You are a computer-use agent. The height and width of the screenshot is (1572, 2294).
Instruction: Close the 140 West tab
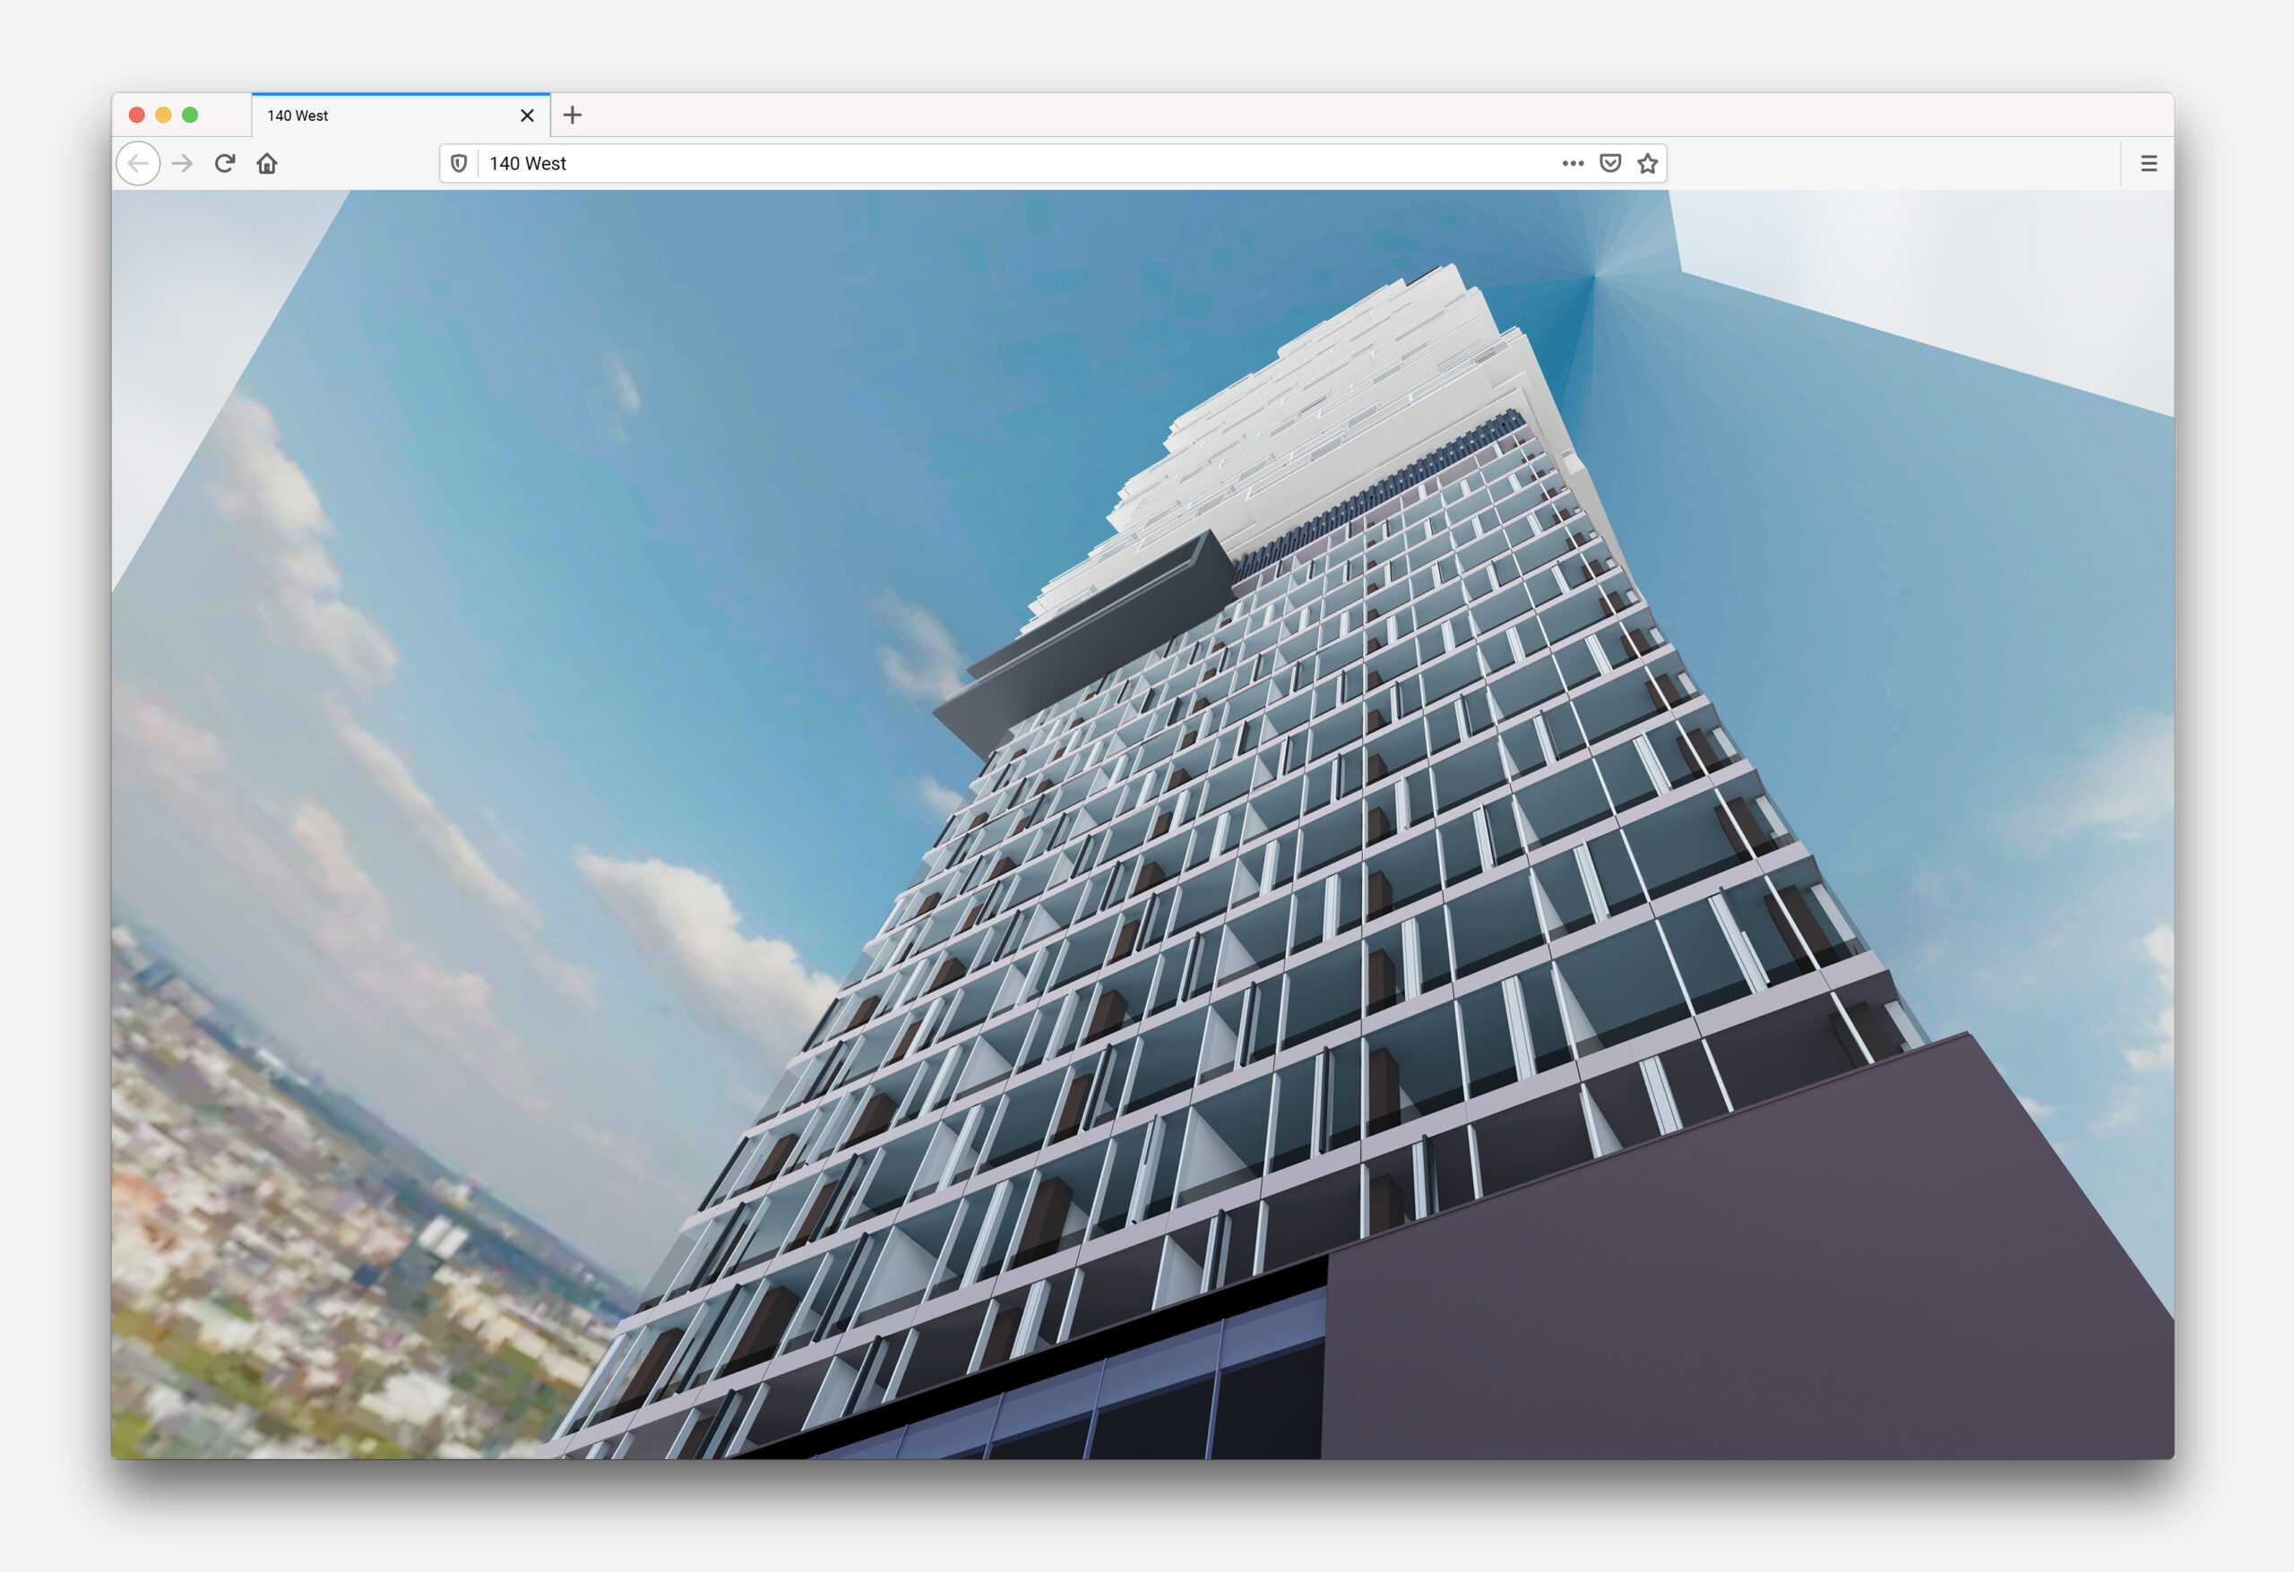tap(527, 116)
